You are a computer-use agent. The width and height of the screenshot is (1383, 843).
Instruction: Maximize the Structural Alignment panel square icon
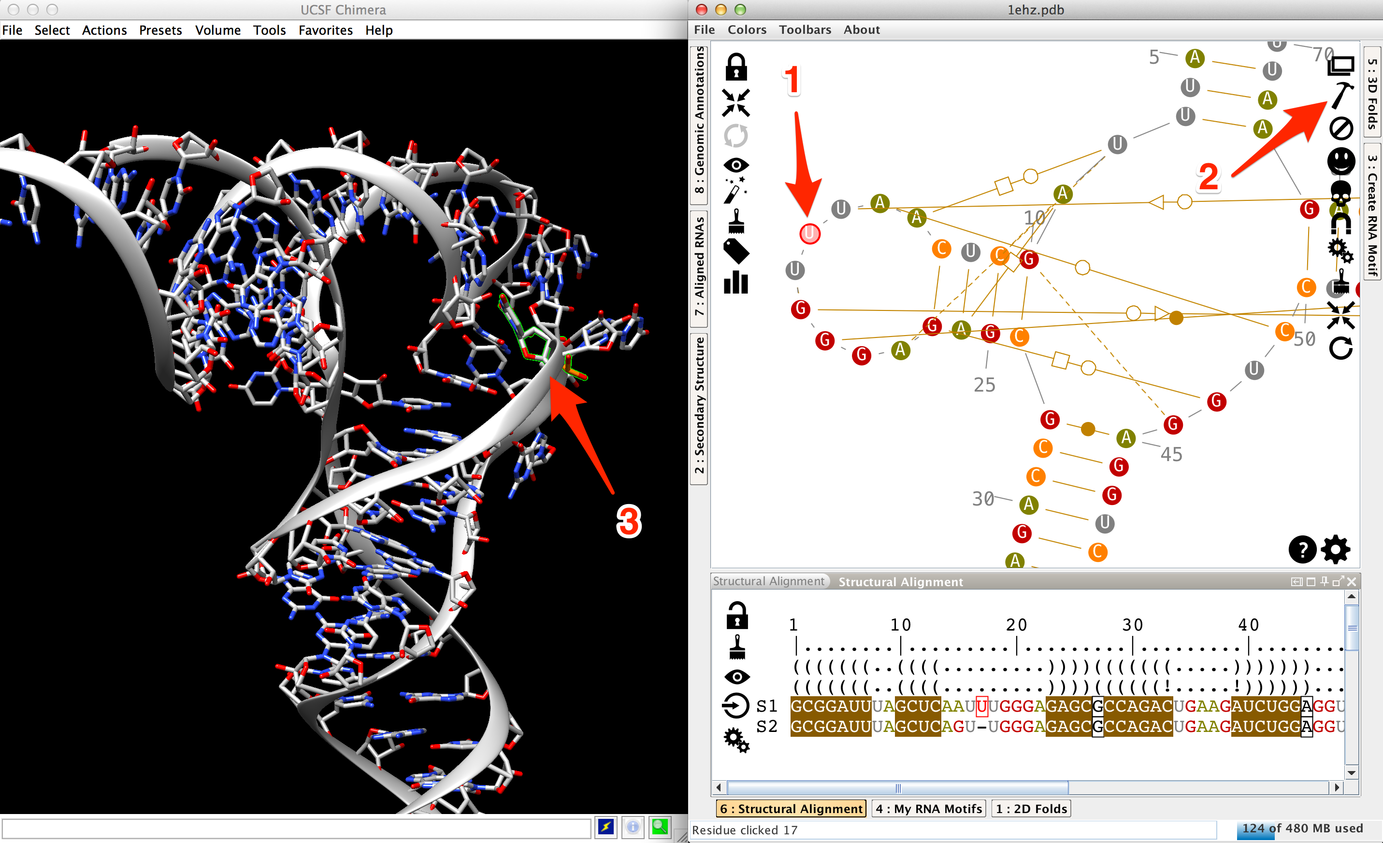(1311, 582)
